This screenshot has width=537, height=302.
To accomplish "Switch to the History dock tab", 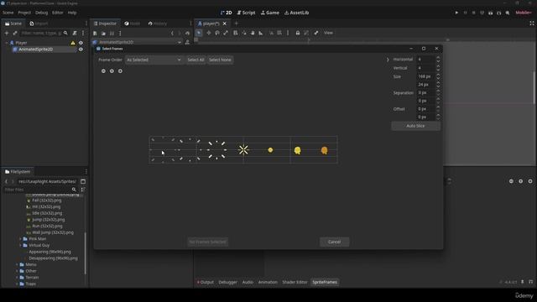I will tap(158, 23).
